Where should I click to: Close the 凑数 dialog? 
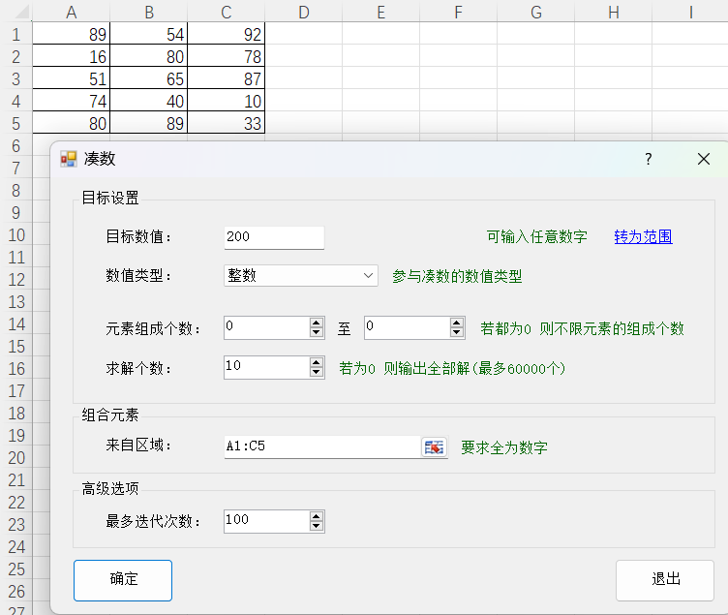point(704,159)
